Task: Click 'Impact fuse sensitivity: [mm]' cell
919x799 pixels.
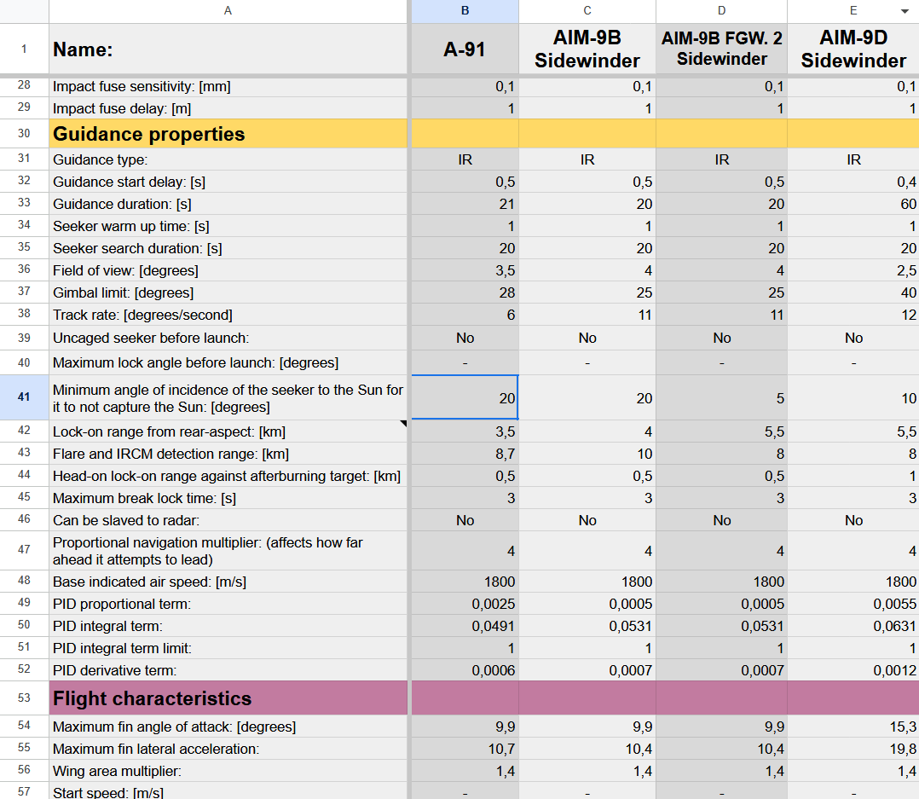Action: (x=228, y=86)
